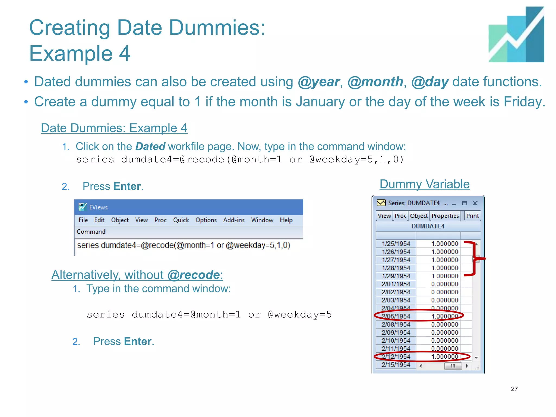Viewport: 556px width, 417px height.
Task: Open the Add-ins menu
Action: [234, 220]
